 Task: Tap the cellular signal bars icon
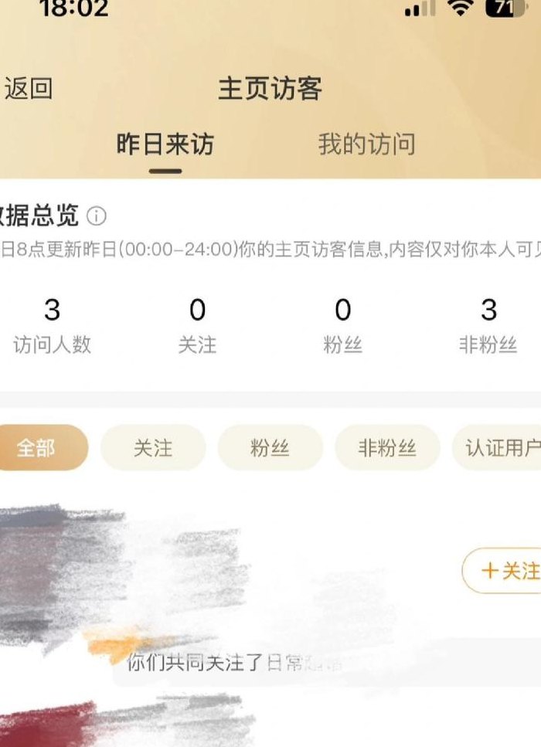click(x=420, y=8)
